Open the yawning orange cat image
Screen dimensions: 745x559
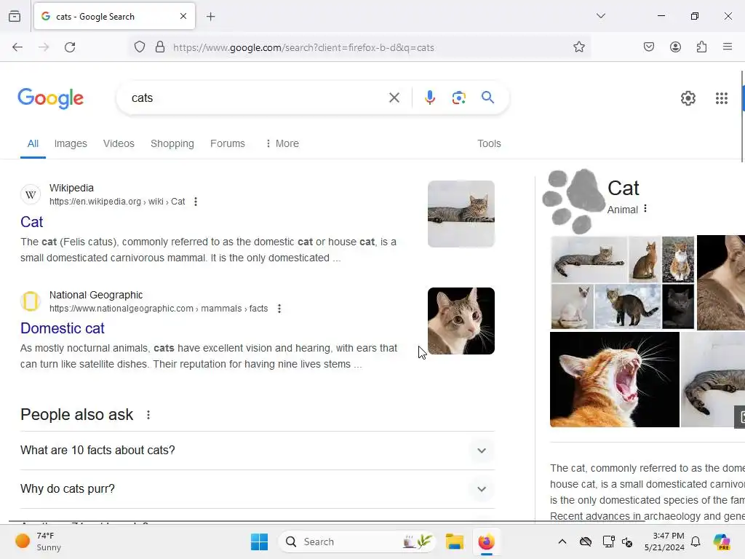[614, 379]
